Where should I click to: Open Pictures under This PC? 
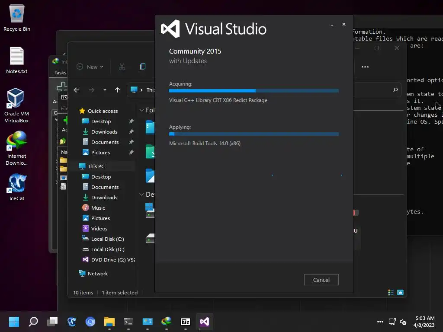[100, 218]
